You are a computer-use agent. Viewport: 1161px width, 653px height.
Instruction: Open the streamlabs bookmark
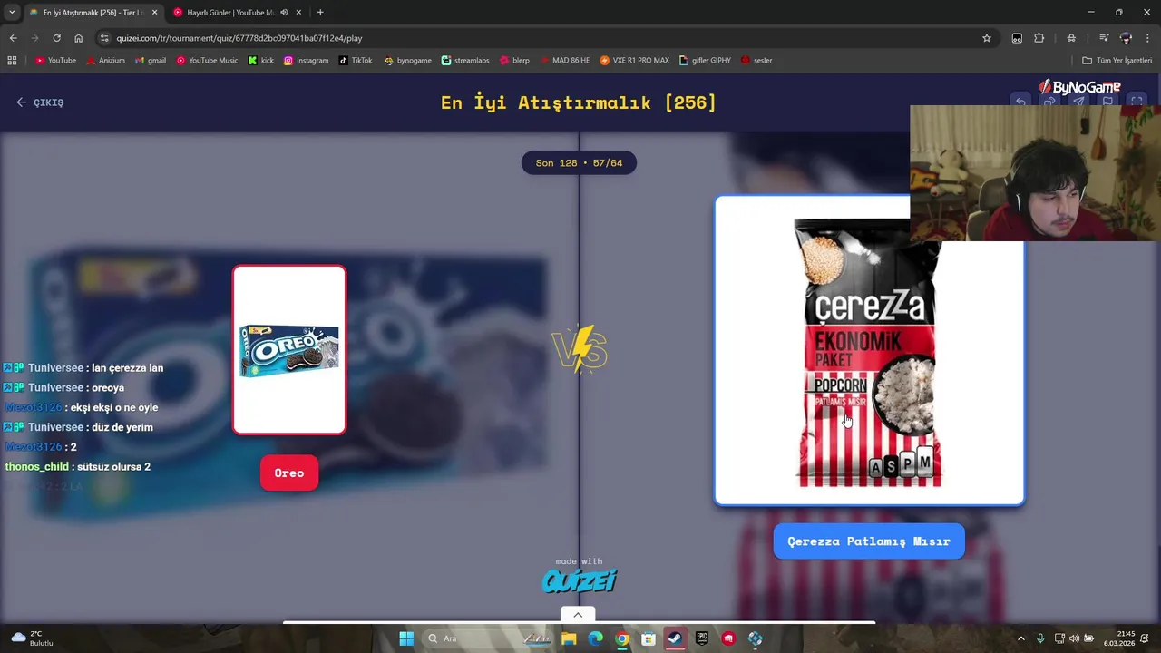click(x=465, y=61)
